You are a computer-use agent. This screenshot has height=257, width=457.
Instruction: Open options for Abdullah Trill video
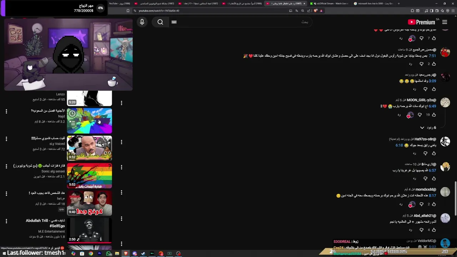[6, 221]
